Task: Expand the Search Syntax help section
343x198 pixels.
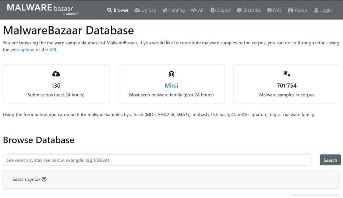Action: [x=26, y=179]
